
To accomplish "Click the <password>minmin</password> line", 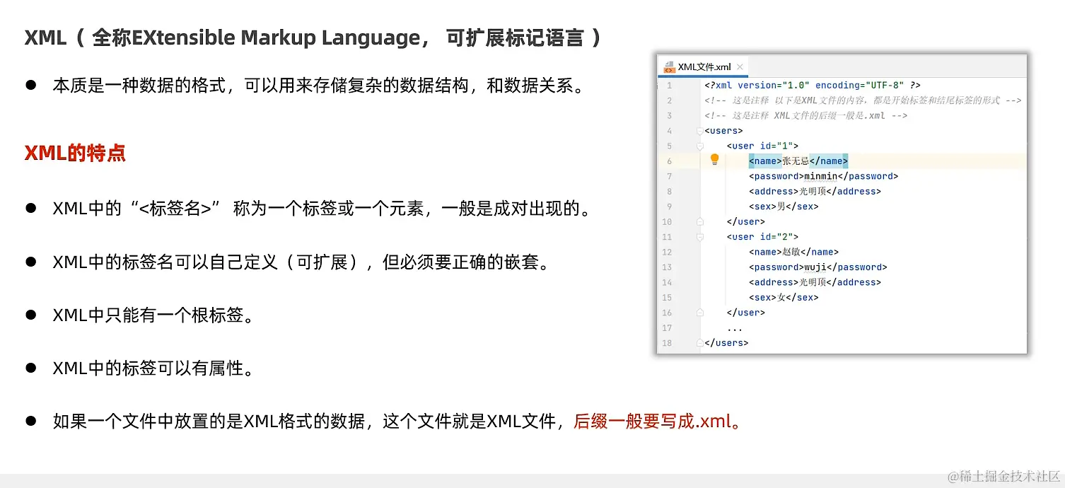I will [823, 176].
